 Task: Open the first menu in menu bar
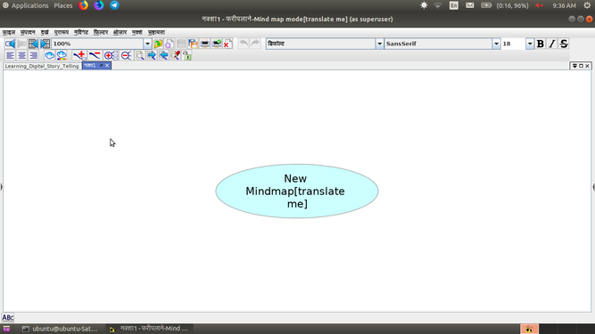(9, 33)
